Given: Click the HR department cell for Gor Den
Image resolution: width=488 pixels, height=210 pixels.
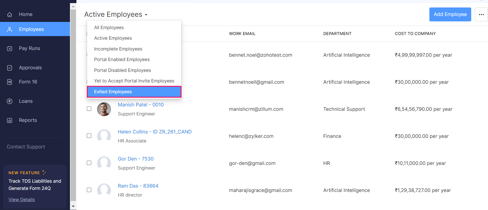Looking at the screenshot, I should pos(327,163).
